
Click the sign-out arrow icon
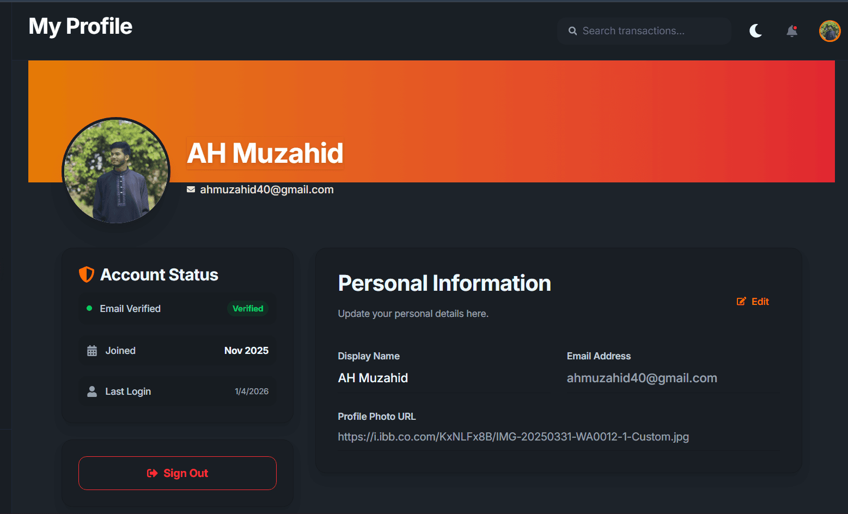click(x=152, y=473)
